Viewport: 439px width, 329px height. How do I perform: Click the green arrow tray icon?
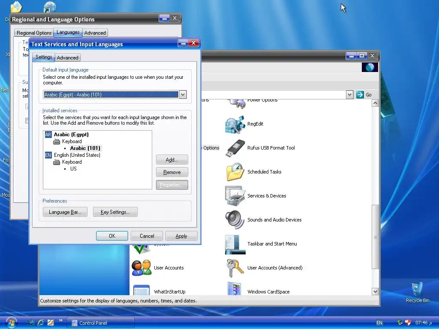pyautogui.click(x=400, y=323)
